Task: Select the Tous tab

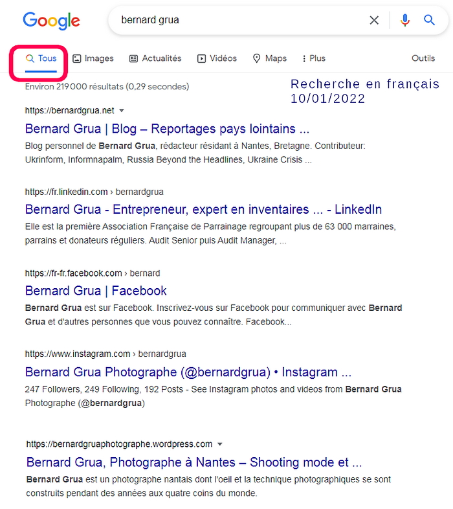Action: pos(41,58)
